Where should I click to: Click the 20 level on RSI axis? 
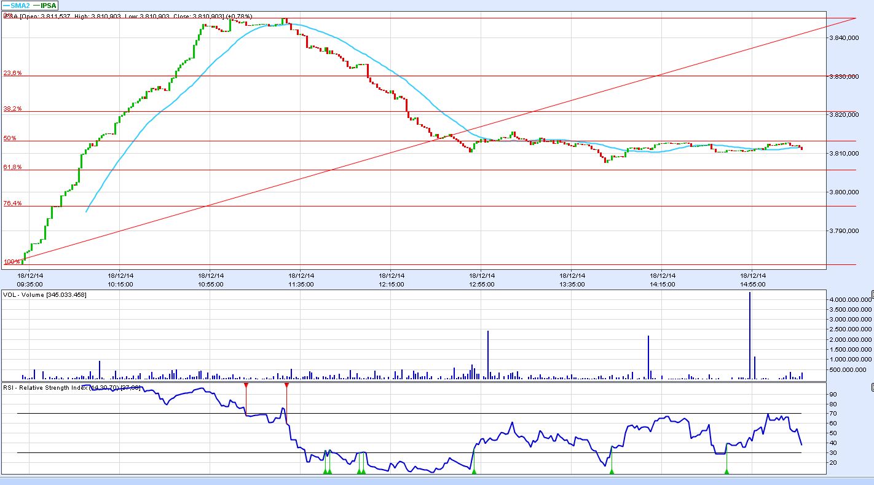click(x=833, y=463)
